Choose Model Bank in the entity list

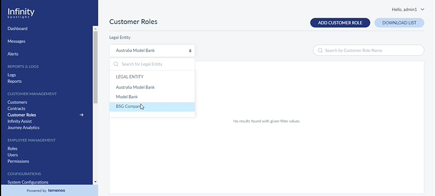tap(152, 97)
